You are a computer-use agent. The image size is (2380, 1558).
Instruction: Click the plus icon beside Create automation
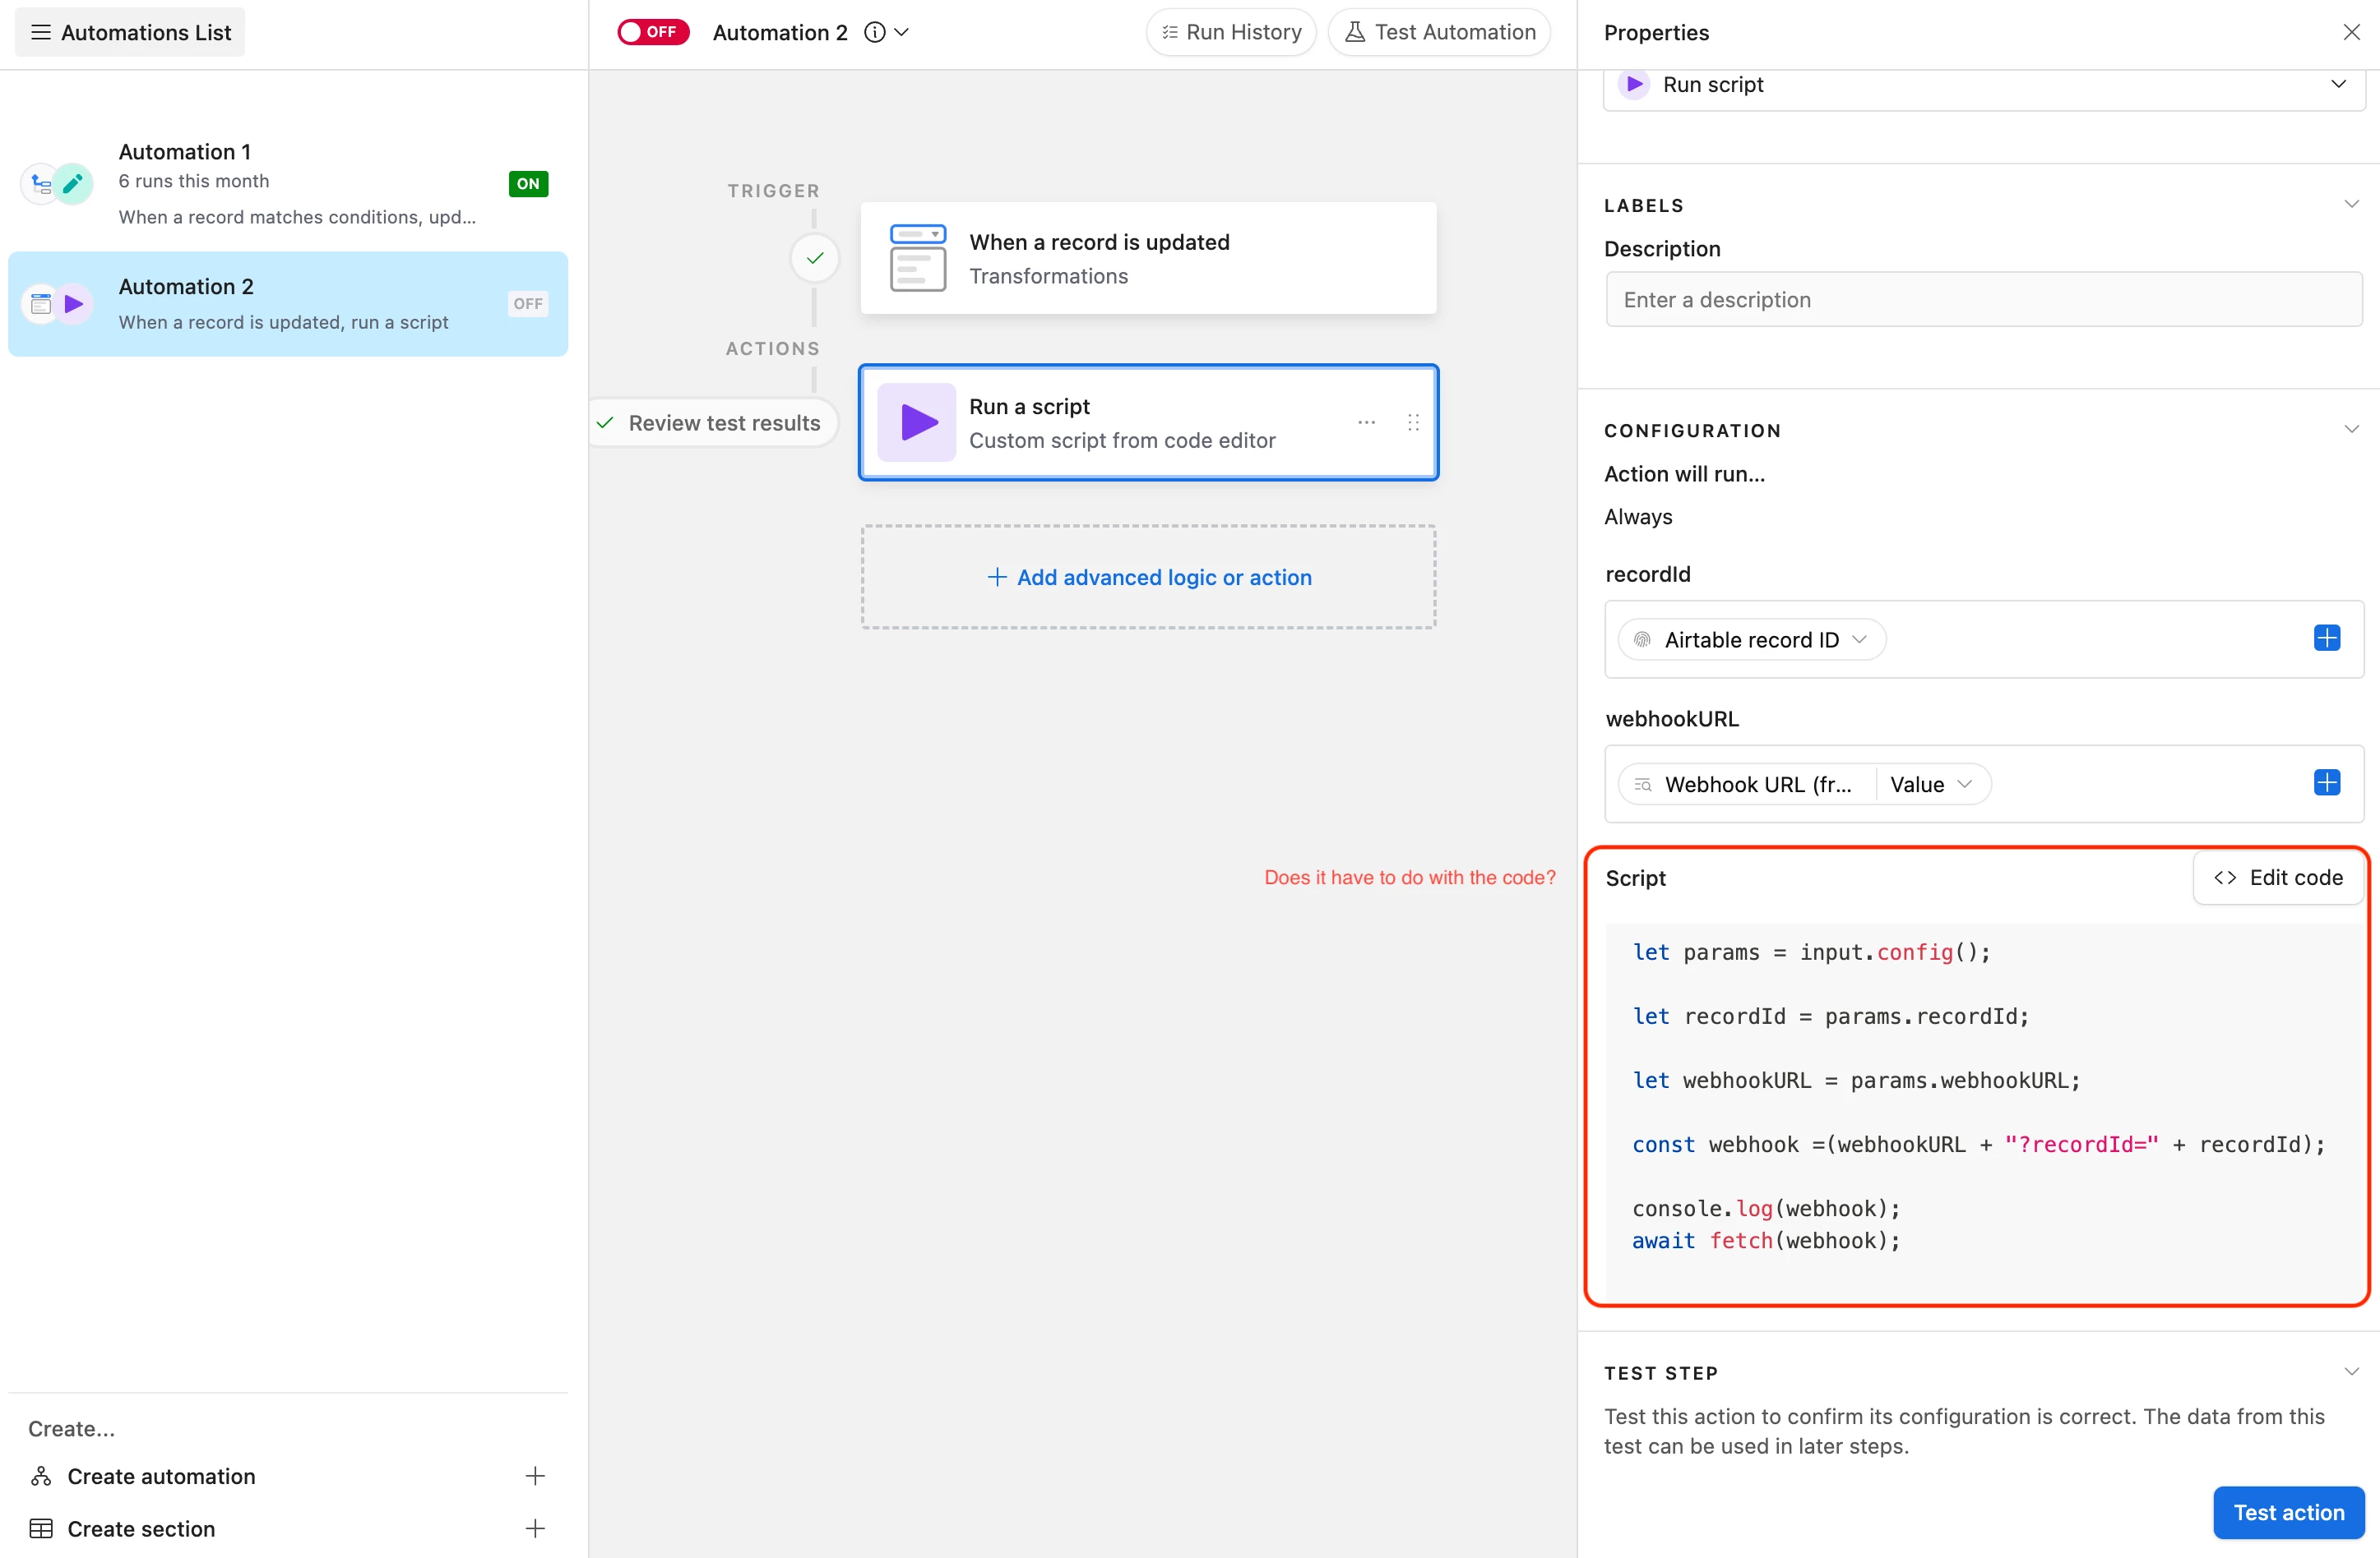click(535, 1476)
